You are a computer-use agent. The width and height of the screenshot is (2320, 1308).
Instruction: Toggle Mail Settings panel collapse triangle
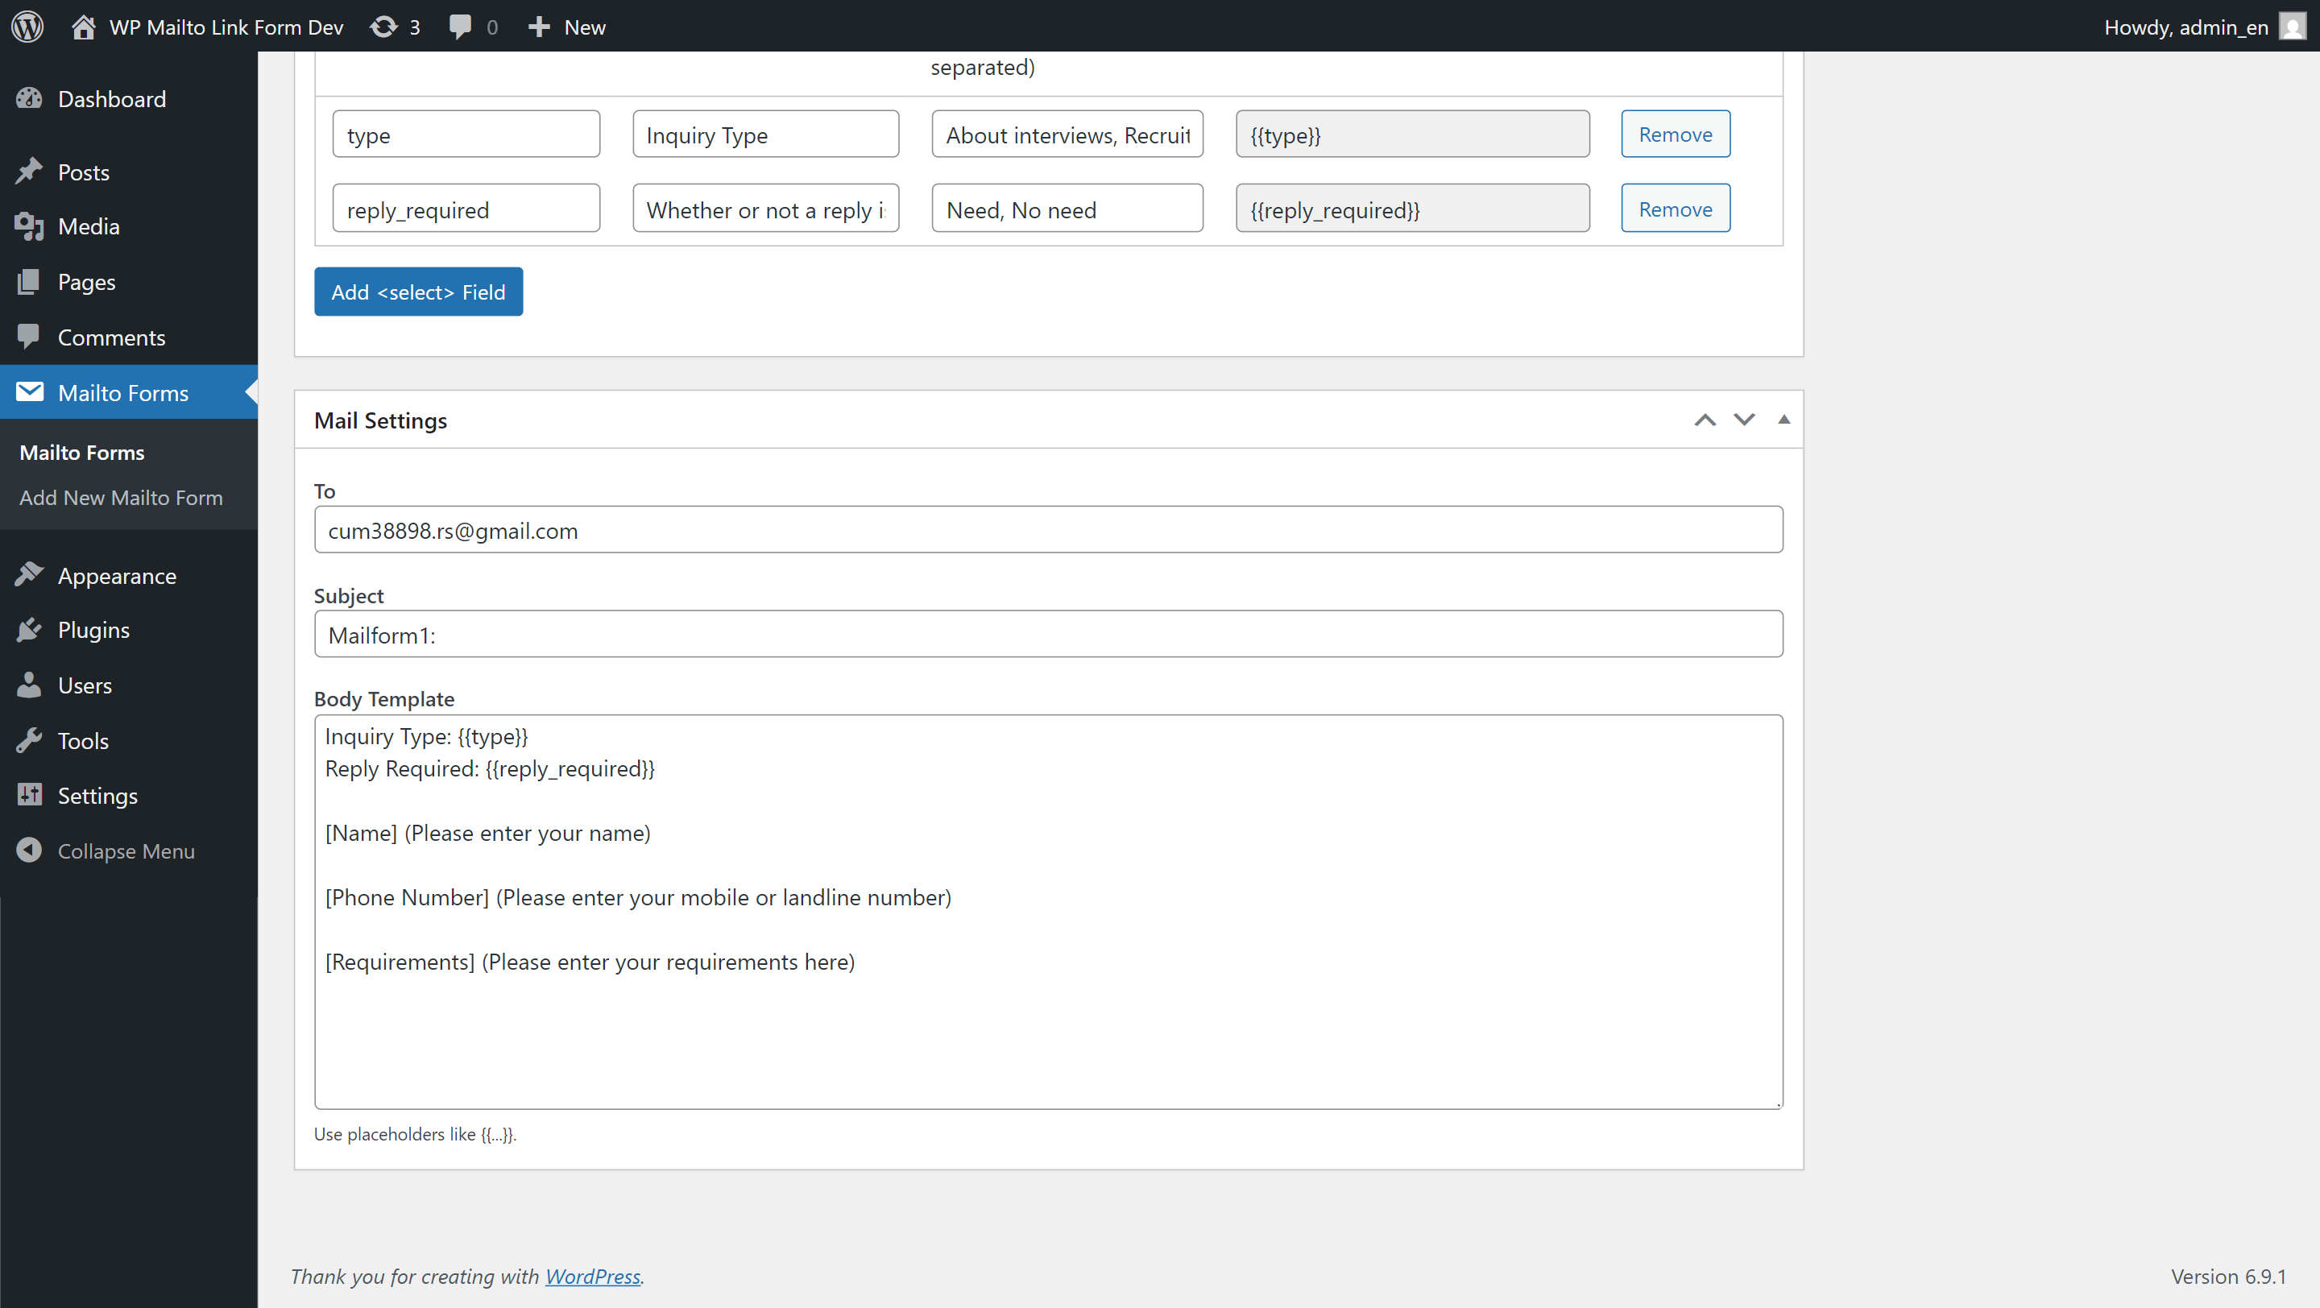[x=1783, y=420]
